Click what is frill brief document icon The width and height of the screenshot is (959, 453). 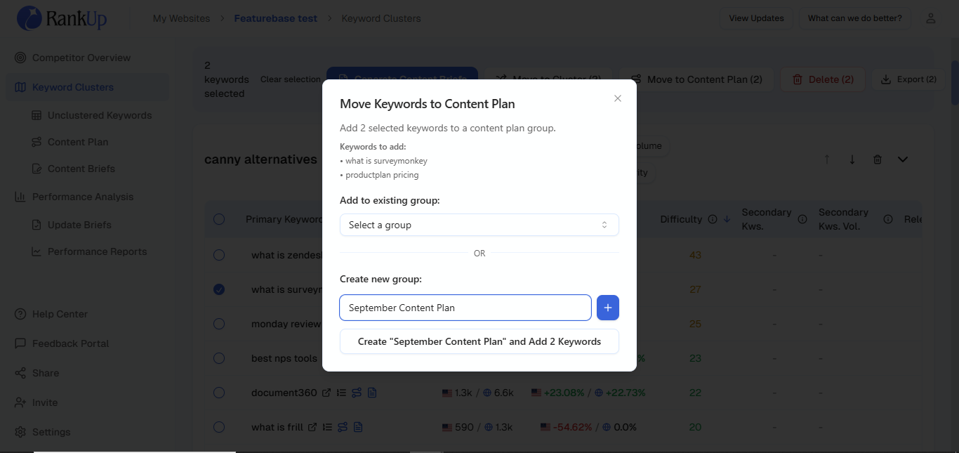(358, 427)
